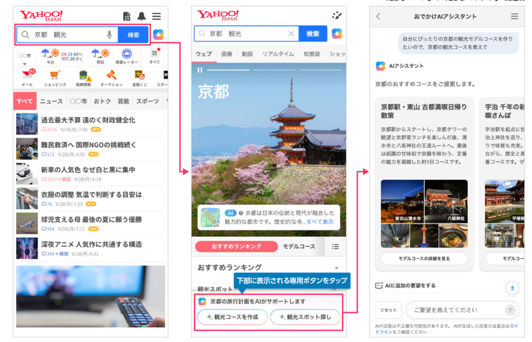
Task: Open the 八坂神社 photo thumbnail
Action: click(x=446, y=202)
